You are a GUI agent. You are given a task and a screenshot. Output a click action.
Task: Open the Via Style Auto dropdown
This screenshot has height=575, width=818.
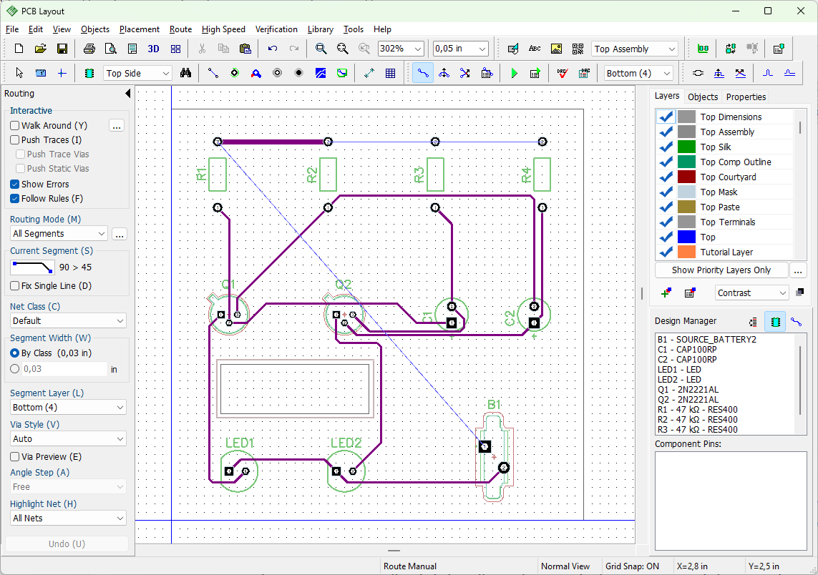(x=68, y=439)
